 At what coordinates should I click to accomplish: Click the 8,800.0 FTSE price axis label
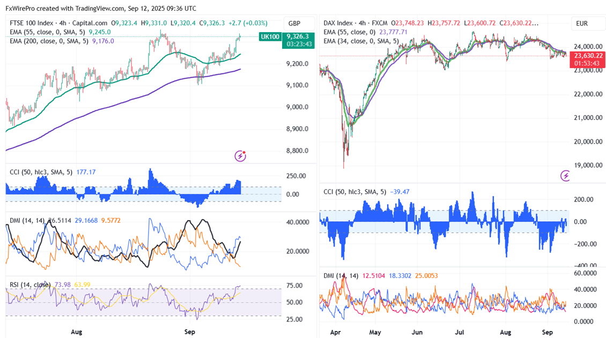(297, 151)
